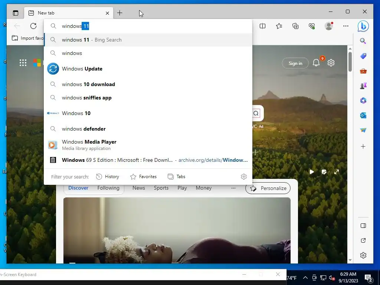Open the Favorites star icon in toolbar

(279, 26)
